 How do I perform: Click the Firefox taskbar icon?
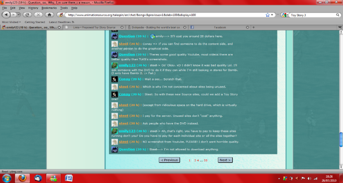(22, 178)
